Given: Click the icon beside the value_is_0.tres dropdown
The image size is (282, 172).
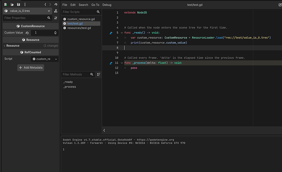Looking at the screenshot, I should click(56, 11).
